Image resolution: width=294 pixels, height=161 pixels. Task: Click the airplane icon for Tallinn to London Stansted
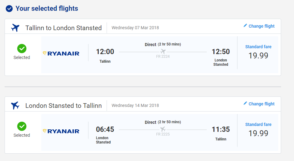[15, 28]
